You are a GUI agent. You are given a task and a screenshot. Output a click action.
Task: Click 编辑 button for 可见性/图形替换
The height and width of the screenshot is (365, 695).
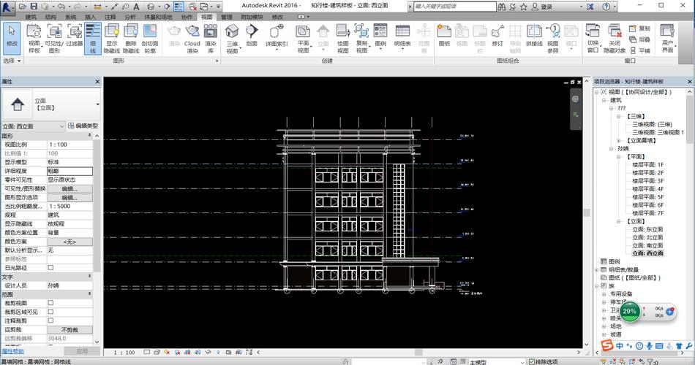69,188
